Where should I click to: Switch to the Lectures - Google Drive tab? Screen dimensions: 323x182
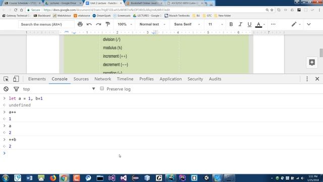(x=63, y=3)
